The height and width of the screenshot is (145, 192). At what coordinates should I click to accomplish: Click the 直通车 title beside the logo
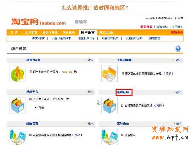click(81, 22)
